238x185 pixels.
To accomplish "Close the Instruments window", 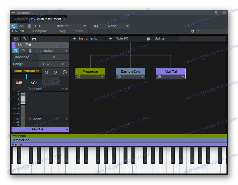I will click(x=224, y=13).
